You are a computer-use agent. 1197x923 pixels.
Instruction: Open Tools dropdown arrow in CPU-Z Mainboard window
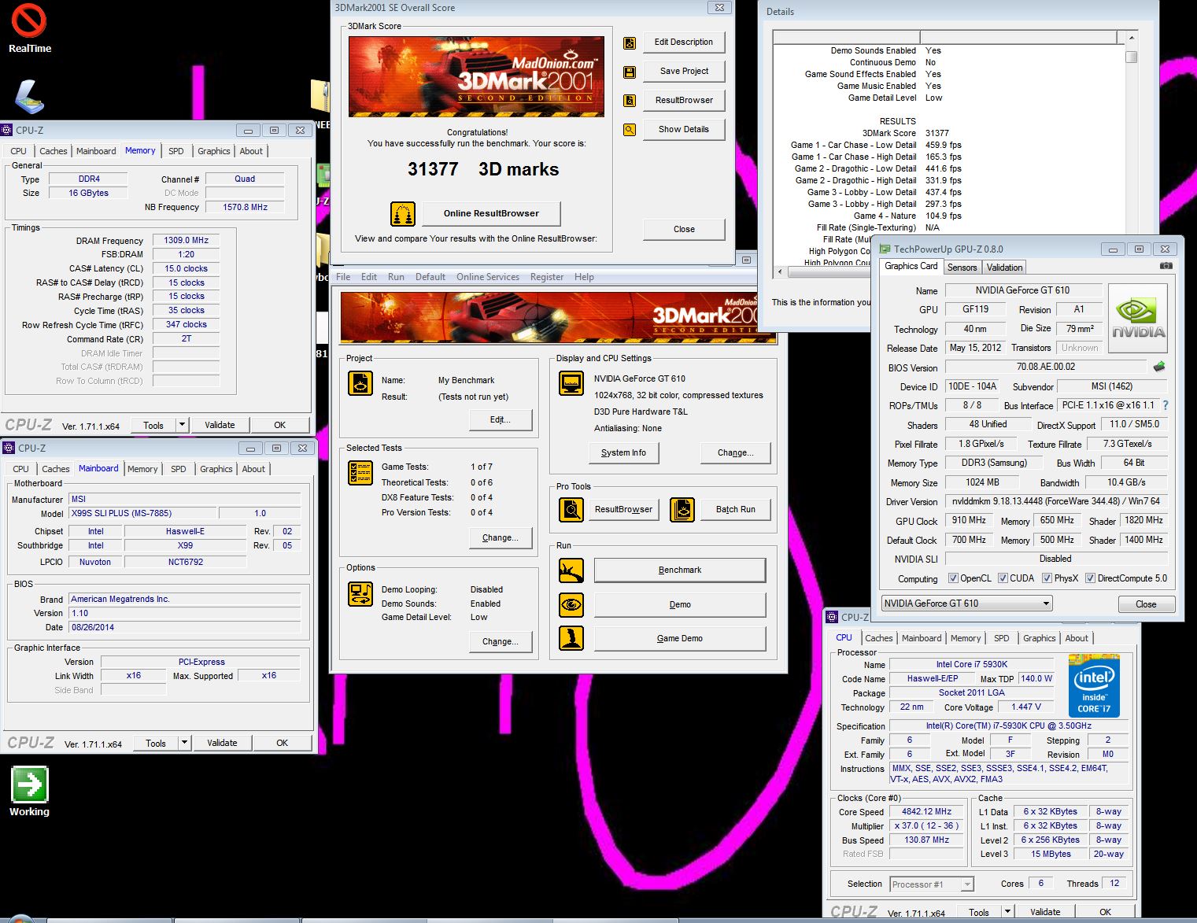click(184, 743)
